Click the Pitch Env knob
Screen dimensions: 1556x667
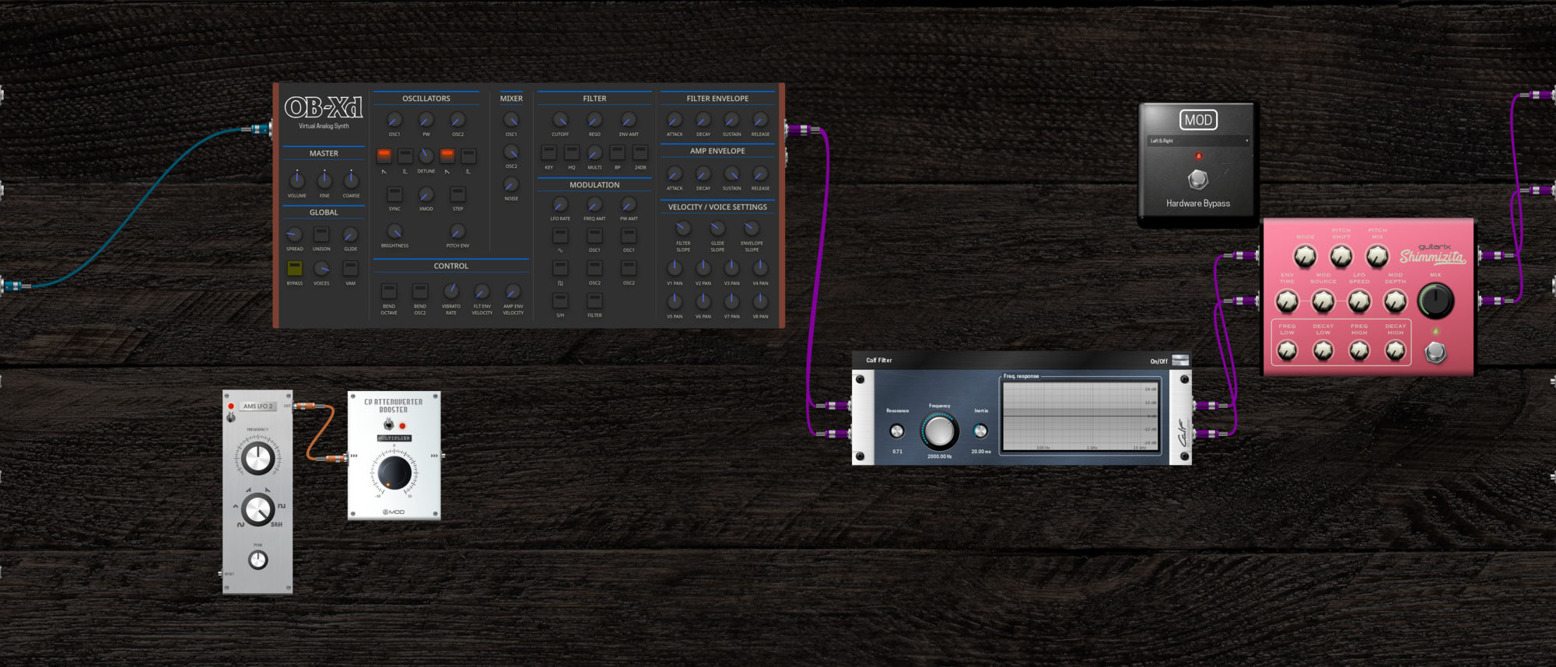point(457,232)
